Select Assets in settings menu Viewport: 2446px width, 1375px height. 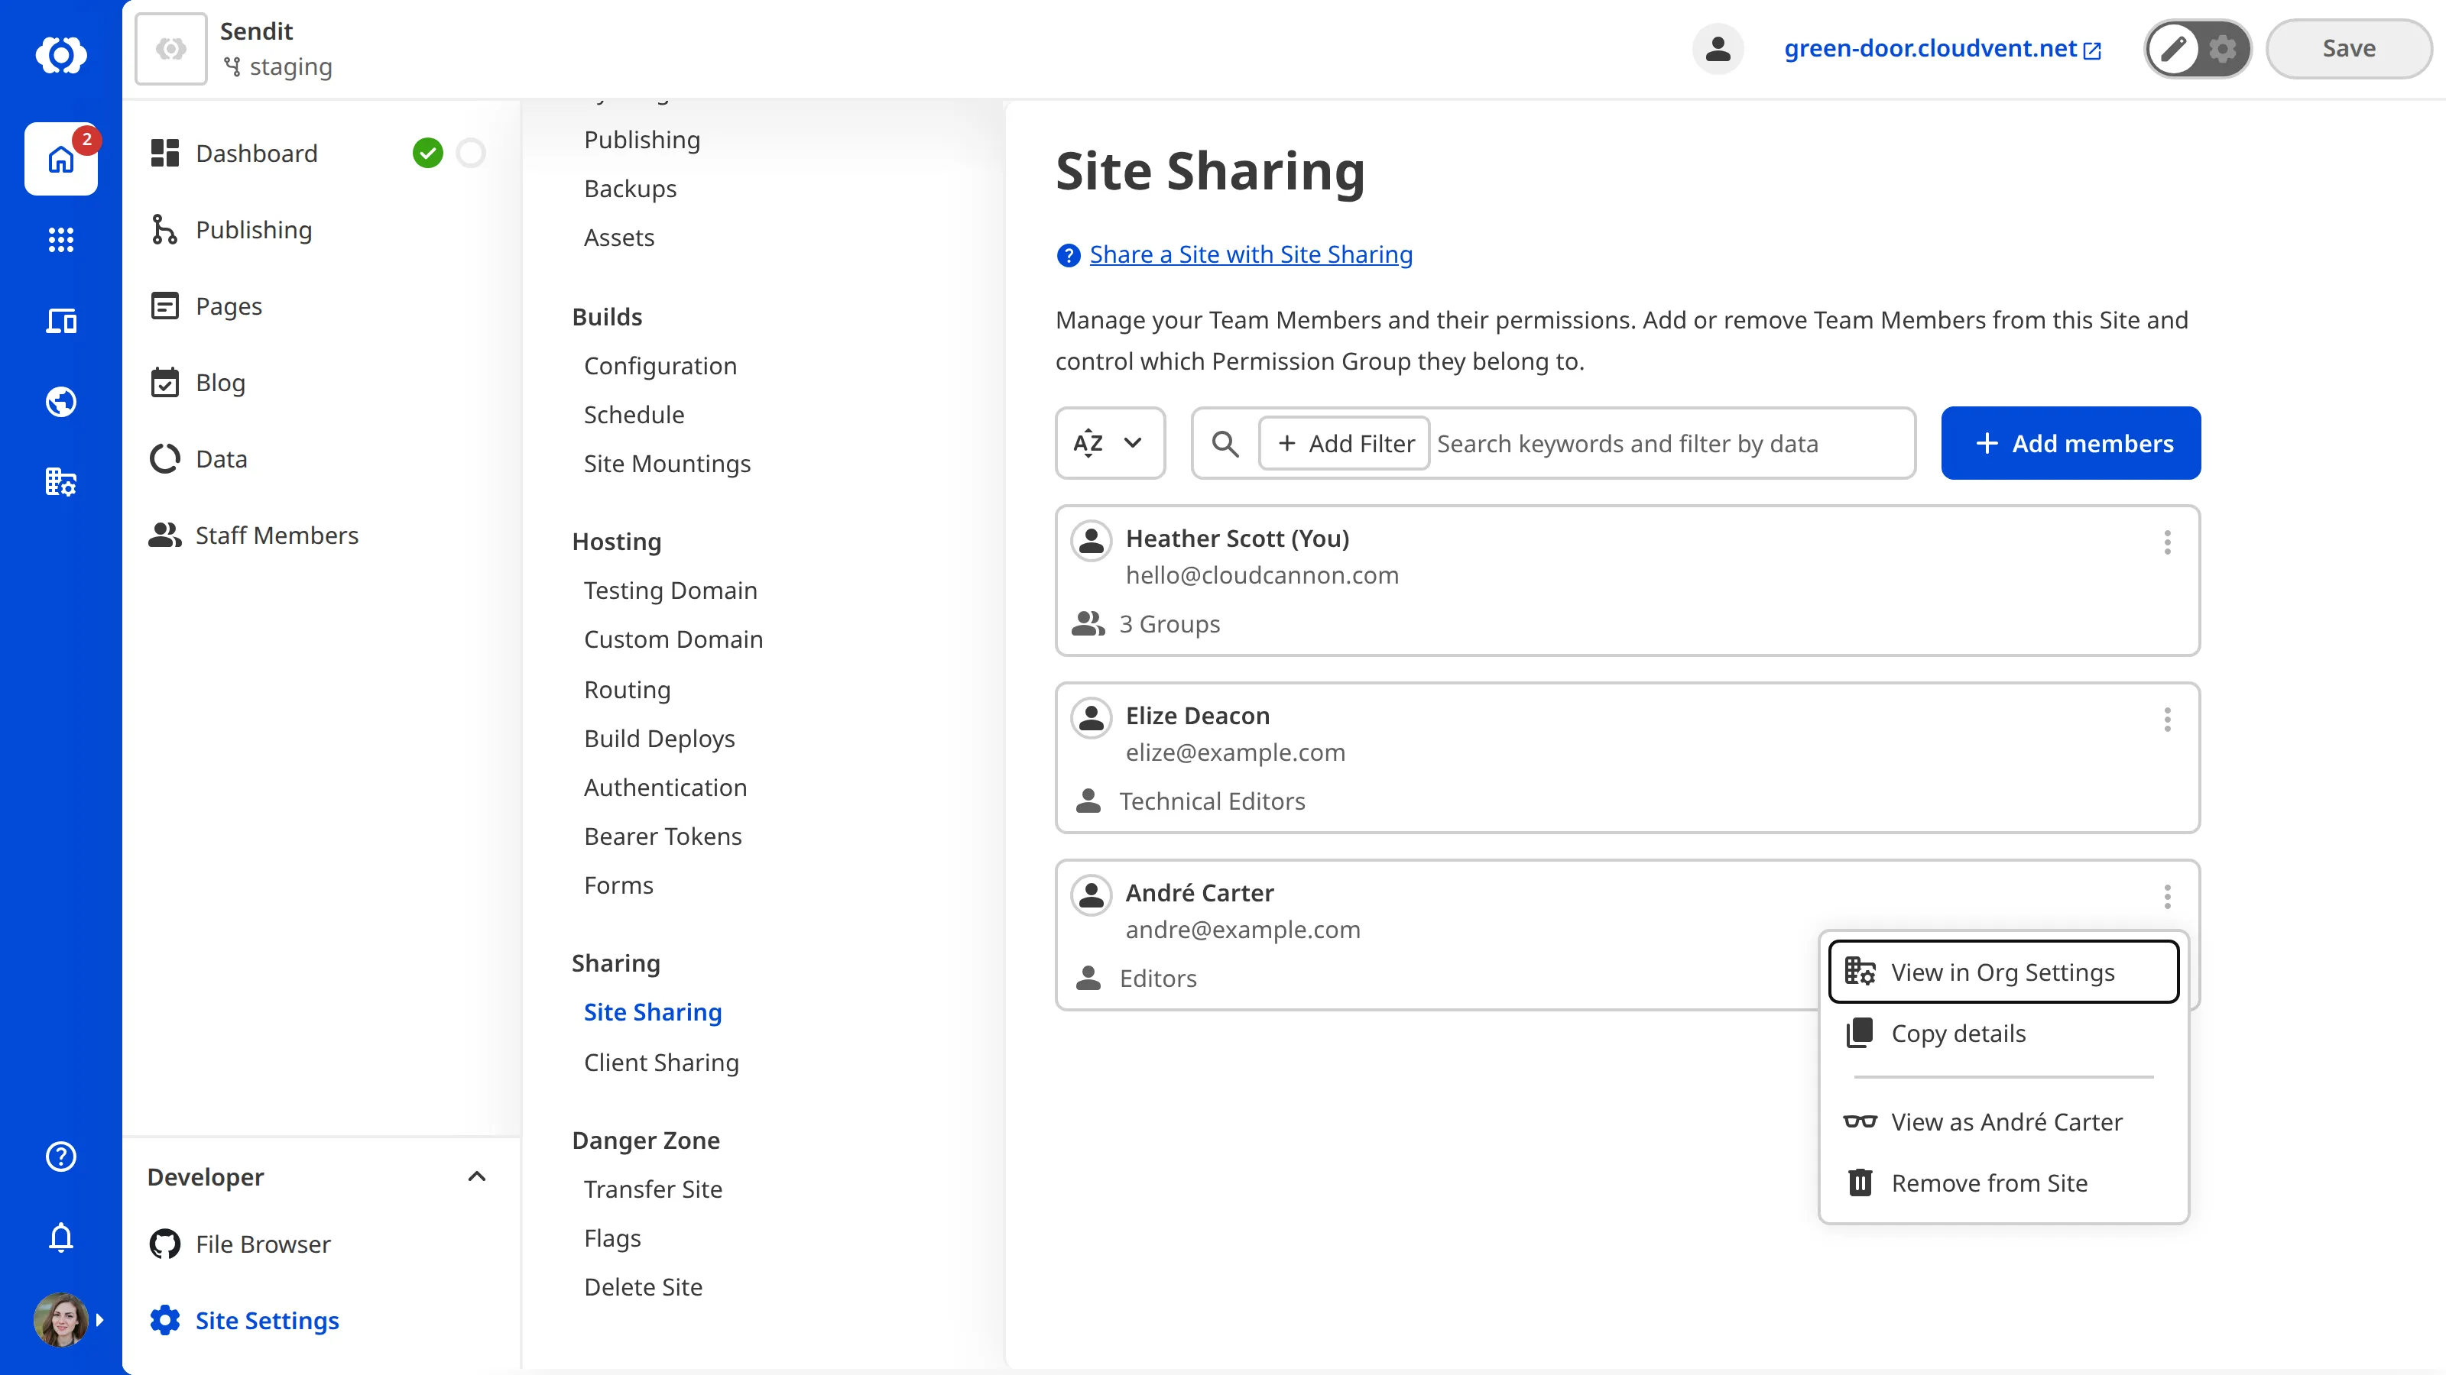click(619, 238)
